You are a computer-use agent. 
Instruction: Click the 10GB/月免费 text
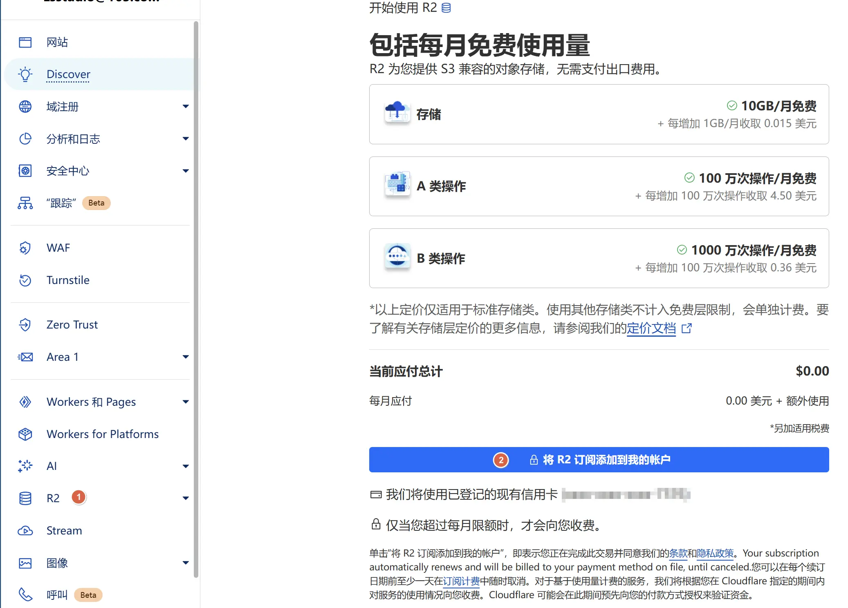[778, 106]
